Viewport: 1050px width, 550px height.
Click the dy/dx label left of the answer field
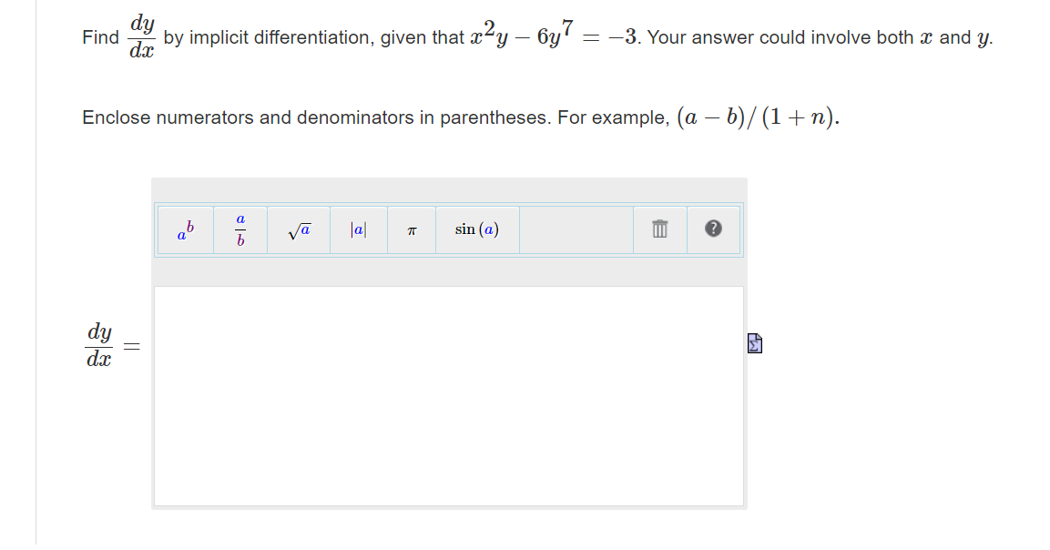click(x=100, y=344)
